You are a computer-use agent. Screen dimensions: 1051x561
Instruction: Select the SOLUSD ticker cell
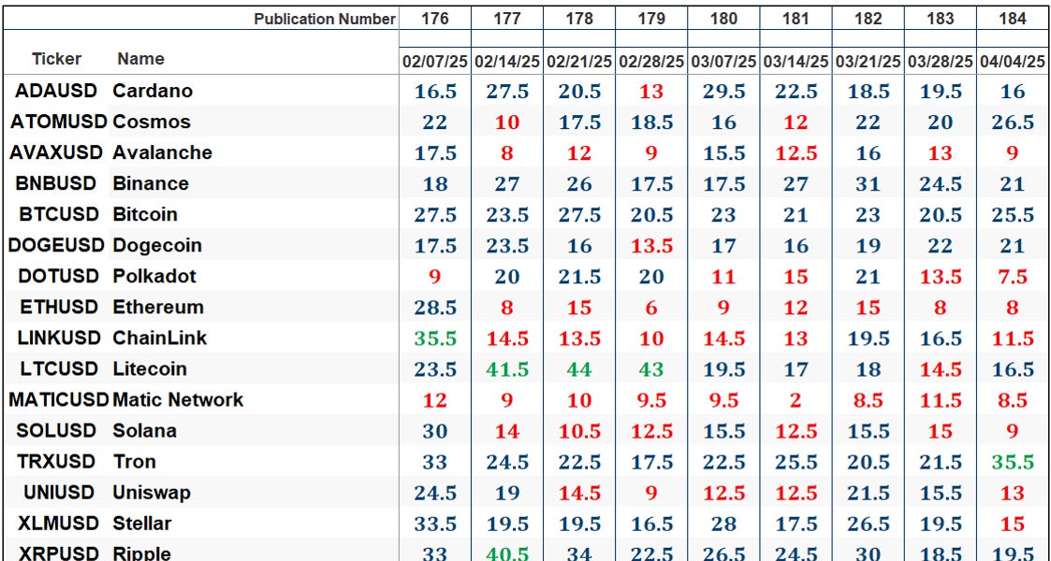56,430
